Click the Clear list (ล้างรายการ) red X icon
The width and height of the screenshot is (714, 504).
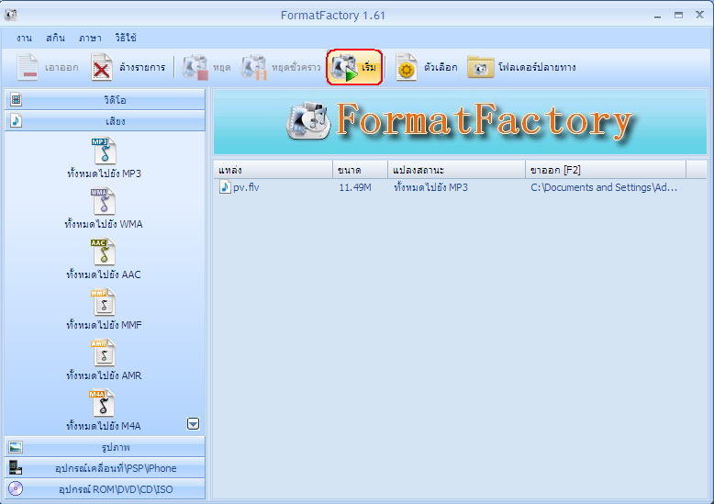pyautogui.click(x=102, y=67)
